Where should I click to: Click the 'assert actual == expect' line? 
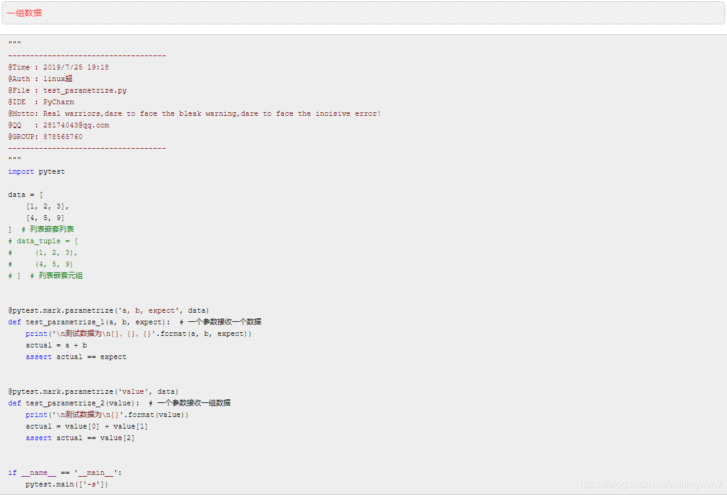pos(76,357)
